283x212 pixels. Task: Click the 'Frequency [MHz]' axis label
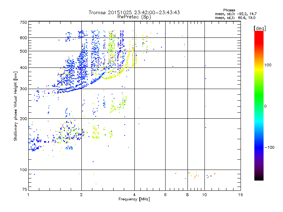point(134,199)
